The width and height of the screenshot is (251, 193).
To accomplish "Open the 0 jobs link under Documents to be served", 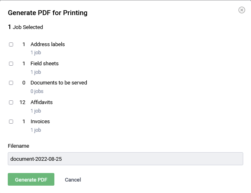I will click(x=37, y=91).
